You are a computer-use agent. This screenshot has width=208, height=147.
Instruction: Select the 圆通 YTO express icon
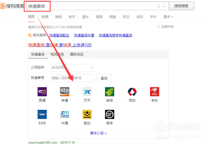(42, 91)
